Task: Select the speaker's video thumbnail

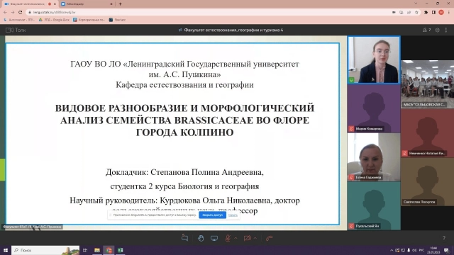Action: (x=374, y=59)
